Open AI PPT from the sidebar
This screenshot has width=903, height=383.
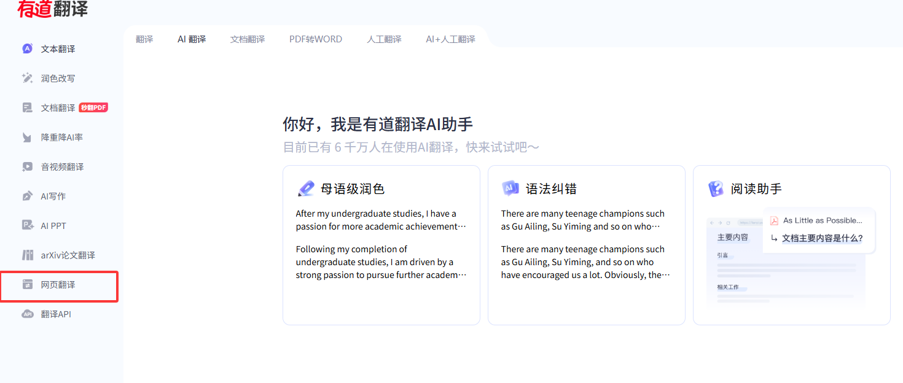(53, 226)
